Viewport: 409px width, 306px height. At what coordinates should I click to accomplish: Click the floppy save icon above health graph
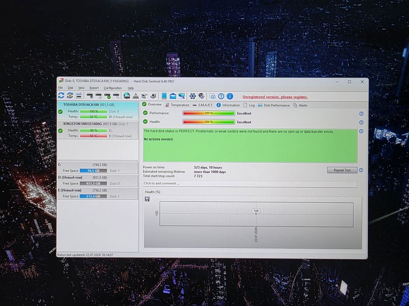(x=147, y=199)
